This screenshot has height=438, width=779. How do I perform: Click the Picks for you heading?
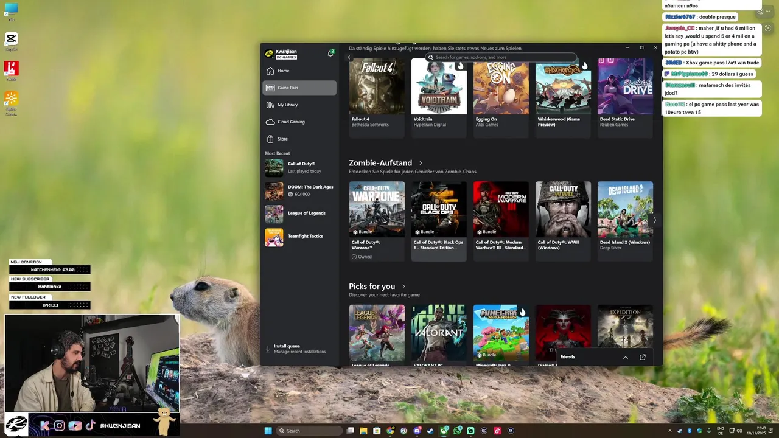[372, 287]
